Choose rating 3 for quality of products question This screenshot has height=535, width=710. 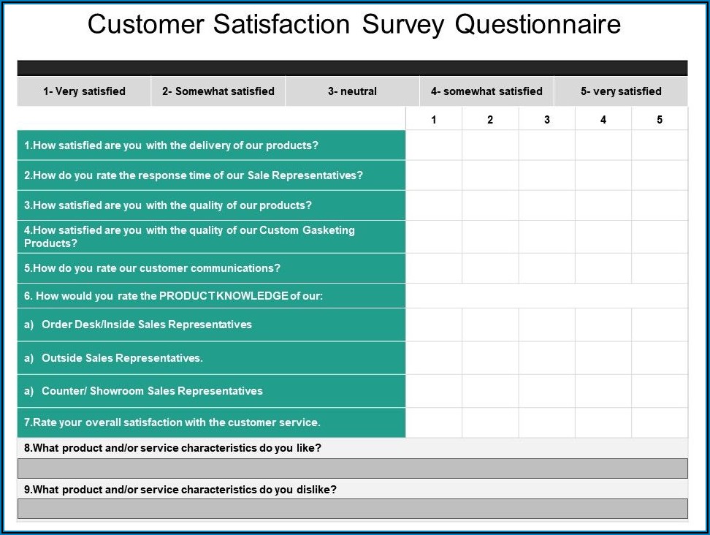click(547, 205)
